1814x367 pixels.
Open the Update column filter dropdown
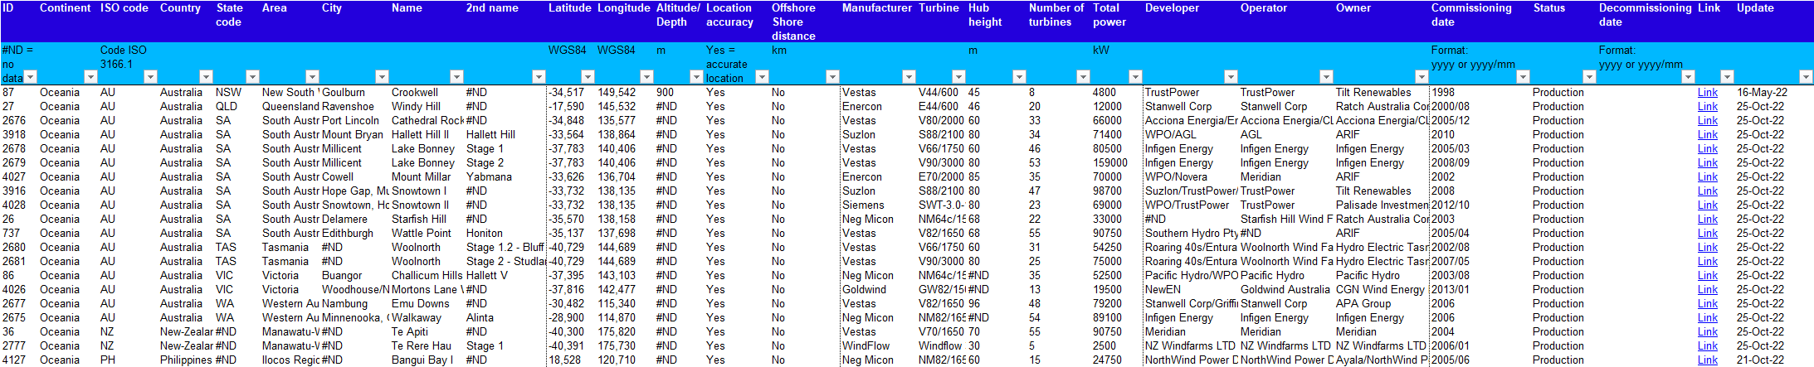point(1805,77)
